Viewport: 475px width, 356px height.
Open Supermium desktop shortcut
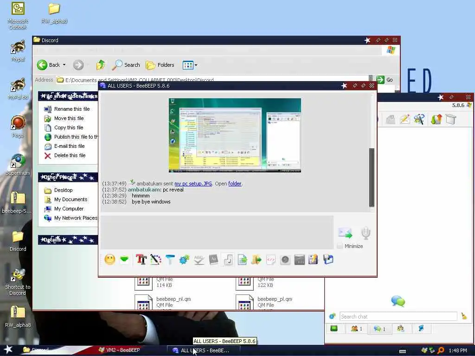pos(18,165)
